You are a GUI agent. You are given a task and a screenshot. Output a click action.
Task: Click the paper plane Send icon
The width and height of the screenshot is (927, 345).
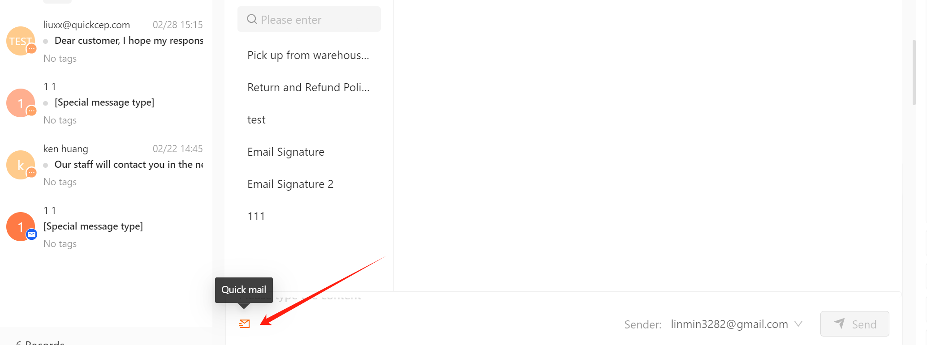[839, 323]
